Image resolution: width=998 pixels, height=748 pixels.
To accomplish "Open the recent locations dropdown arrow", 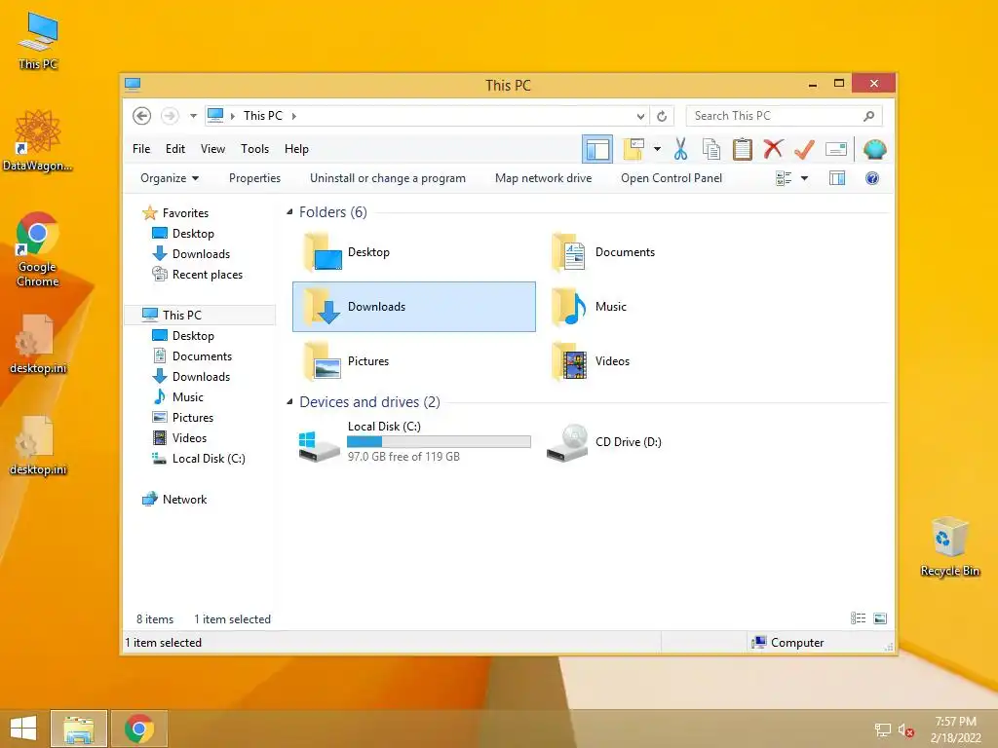I will pyautogui.click(x=194, y=116).
